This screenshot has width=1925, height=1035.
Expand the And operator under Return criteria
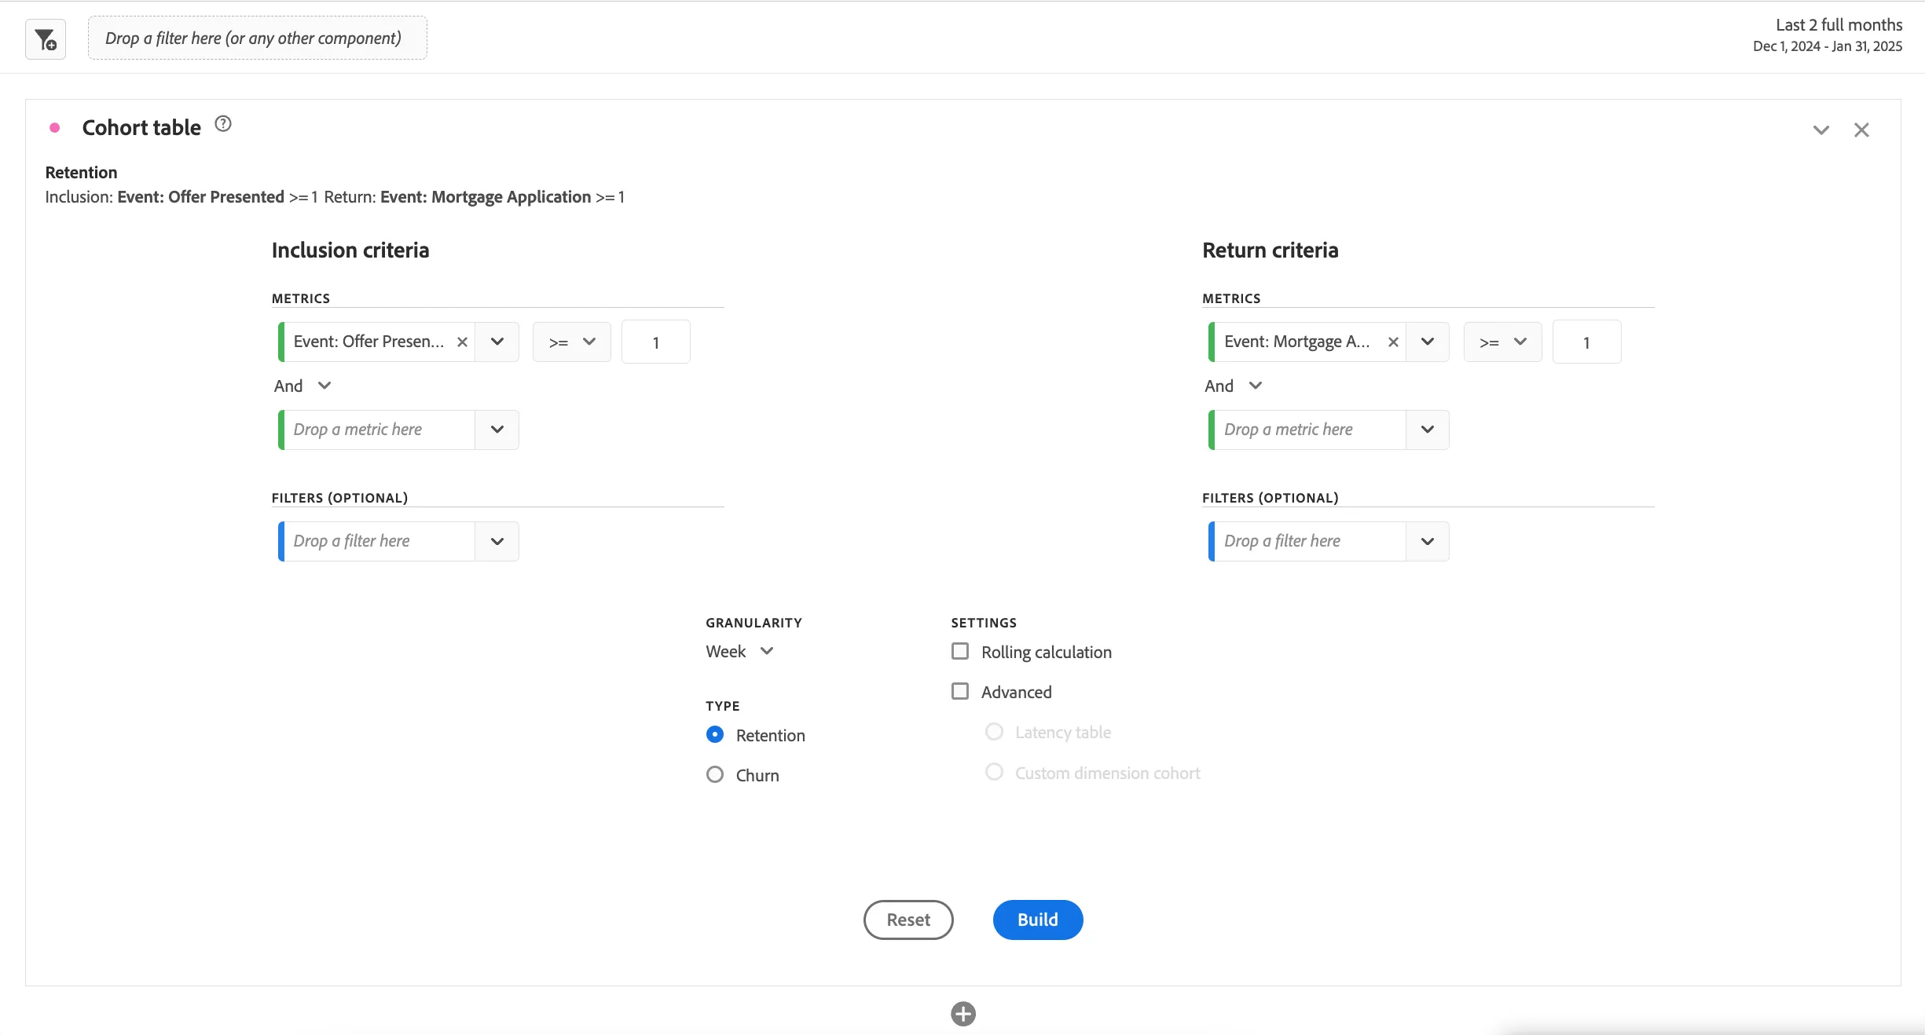coord(1234,386)
